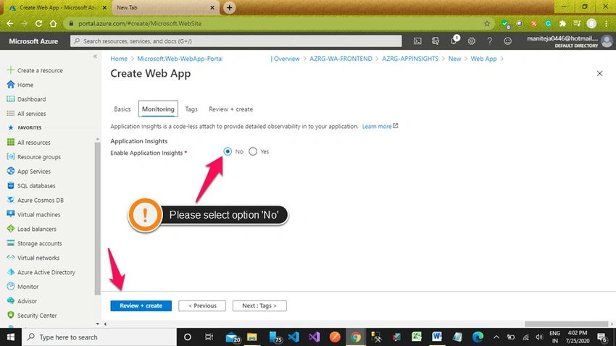Collapse the sidebar with double chevron
Screen dimensions: 616x346
pyautogui.click(x=95, y=56)
